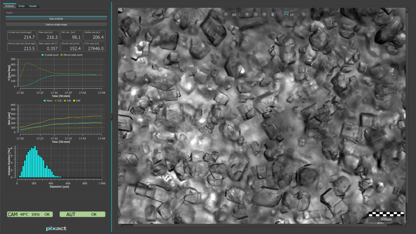Click the fit-to-view zoom icon
Viewport: 416px width, 234px height.
[256, 15]
